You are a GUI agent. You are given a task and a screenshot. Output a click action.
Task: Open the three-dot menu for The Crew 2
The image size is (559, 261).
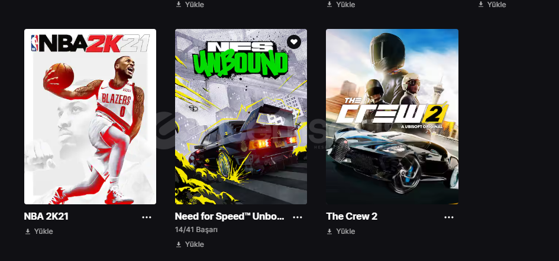449,217
